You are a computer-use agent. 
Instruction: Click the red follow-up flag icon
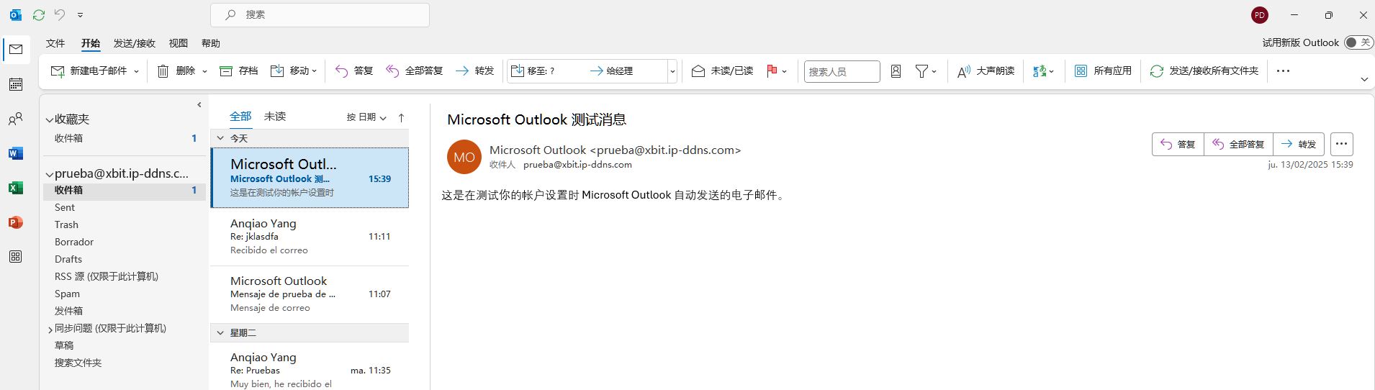tap(772, 71)
